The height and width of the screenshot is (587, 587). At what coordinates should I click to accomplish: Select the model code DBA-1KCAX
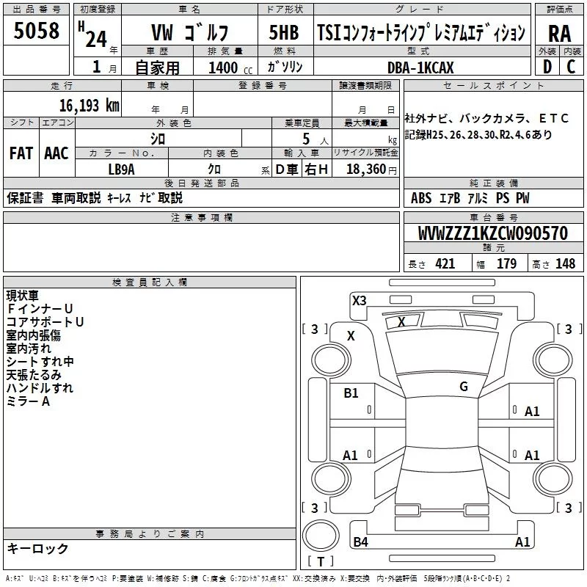(x=420, y=68)
